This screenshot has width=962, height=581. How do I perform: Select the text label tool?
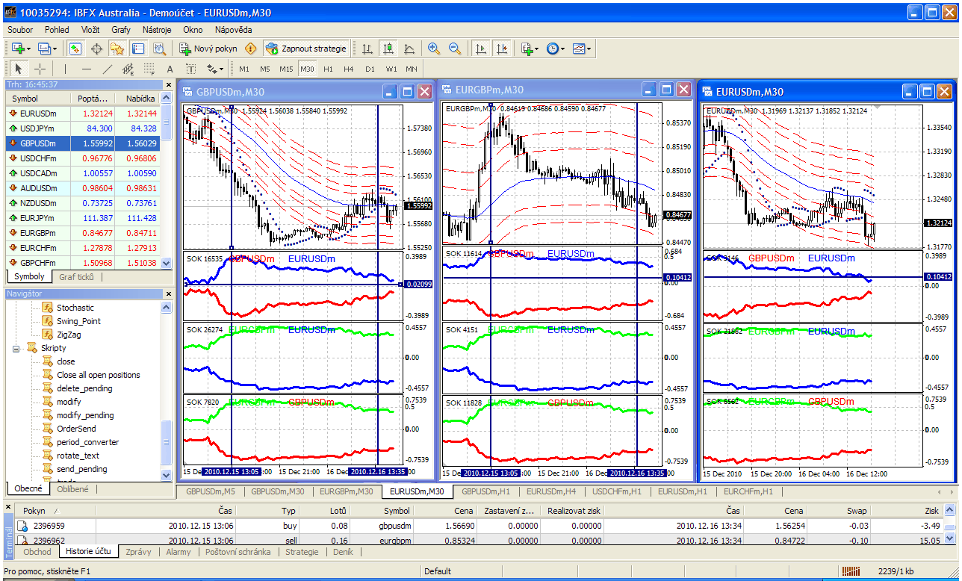coord(190,69)
